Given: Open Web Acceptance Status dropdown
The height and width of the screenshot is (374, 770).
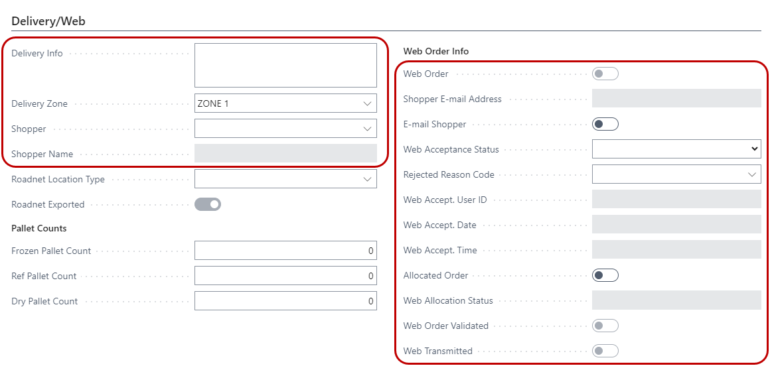Looking at the screenshot, I should (676, 149).
